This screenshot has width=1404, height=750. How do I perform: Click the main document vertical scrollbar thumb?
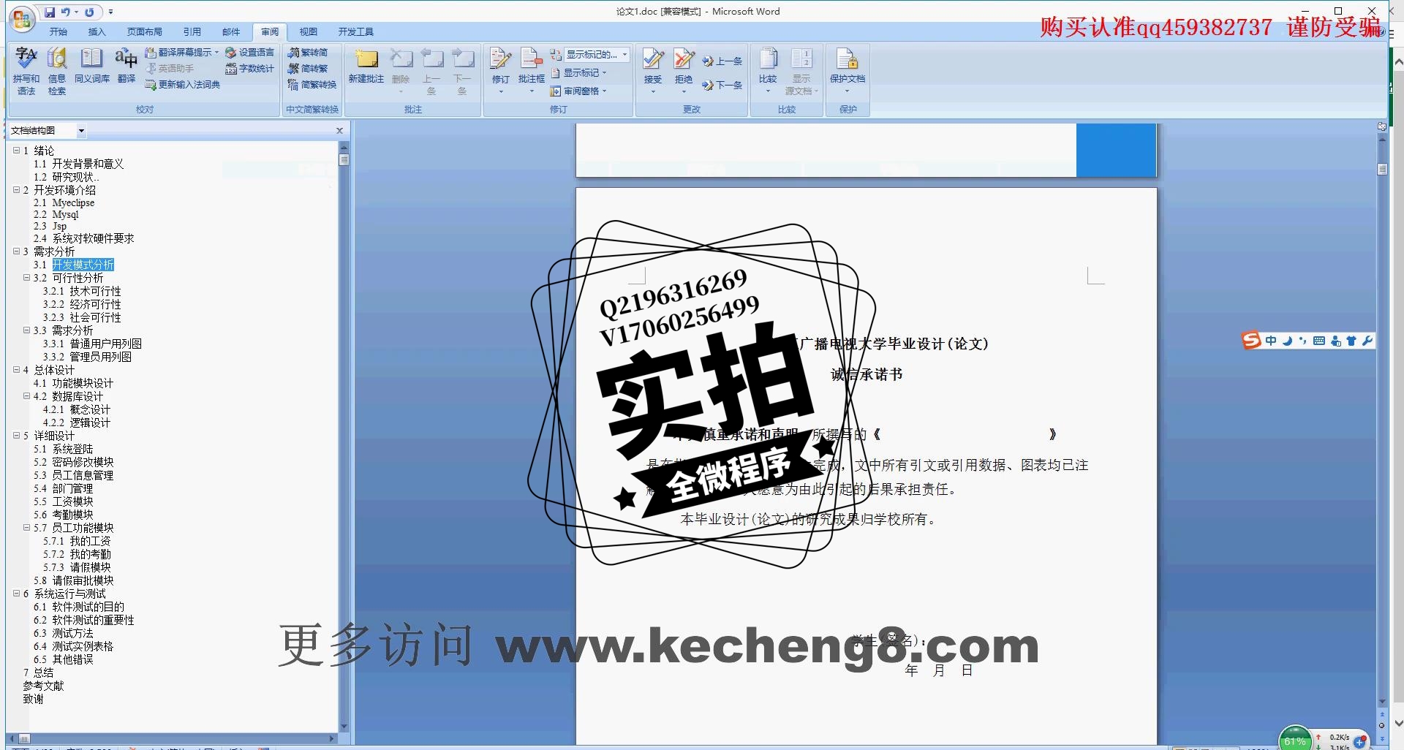[1382, 169]
